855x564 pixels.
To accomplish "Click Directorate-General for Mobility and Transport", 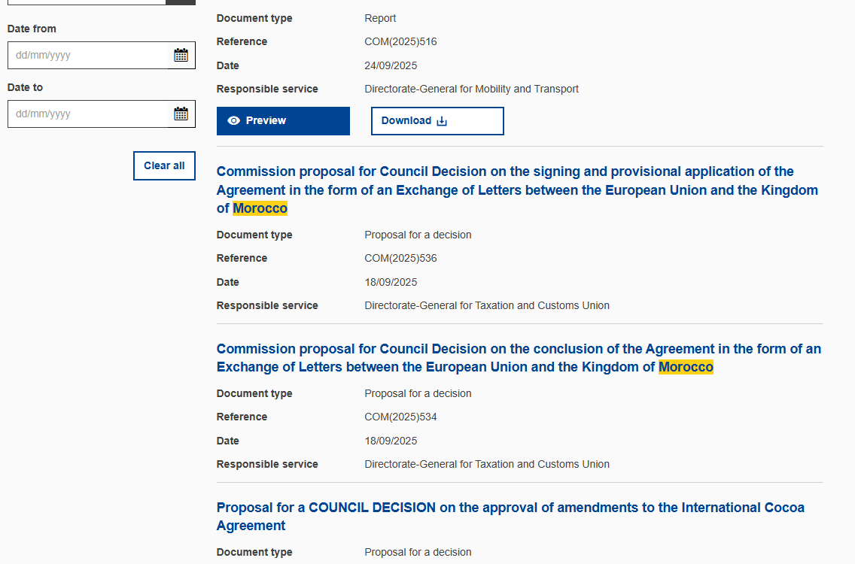I will coord(471,89).
